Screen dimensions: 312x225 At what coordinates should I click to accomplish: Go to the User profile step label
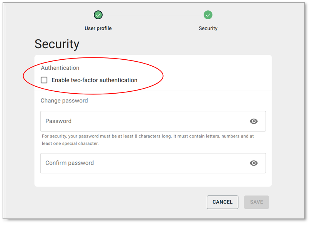(98, 28)
